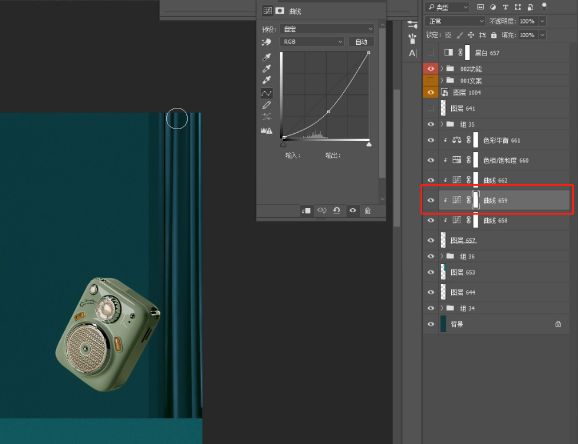The width and height of the screenshot is (578, 444).
Task: Show 图层 641 layer
Action: click(431, 108)
